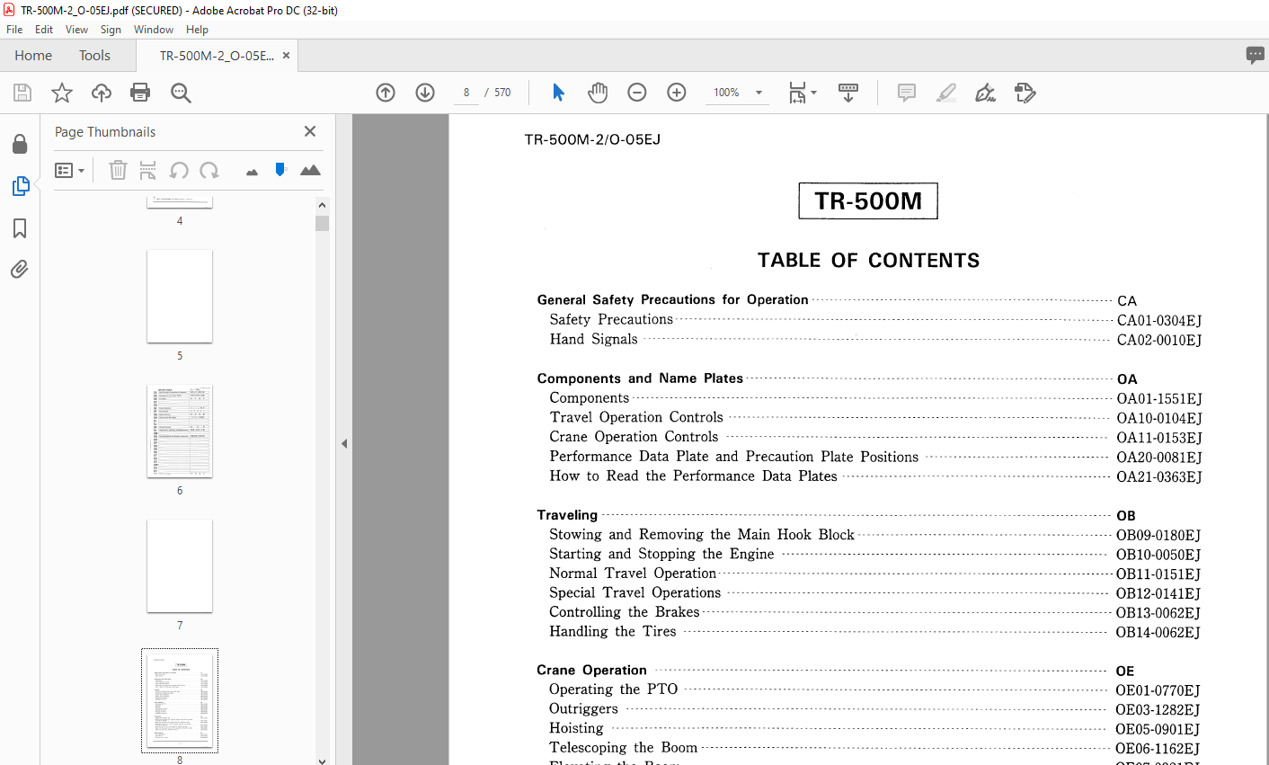Viewport: 1269px width, 765px height.
Task: Click the Request e-signatures icon
Action: 1025,93
